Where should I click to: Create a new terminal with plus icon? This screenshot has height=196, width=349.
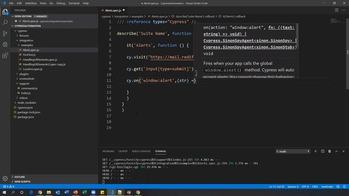315,151
